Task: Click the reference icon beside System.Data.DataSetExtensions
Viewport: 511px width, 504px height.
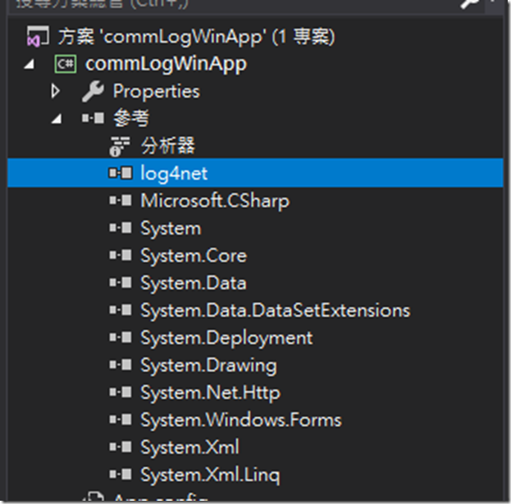Action: 121,310
